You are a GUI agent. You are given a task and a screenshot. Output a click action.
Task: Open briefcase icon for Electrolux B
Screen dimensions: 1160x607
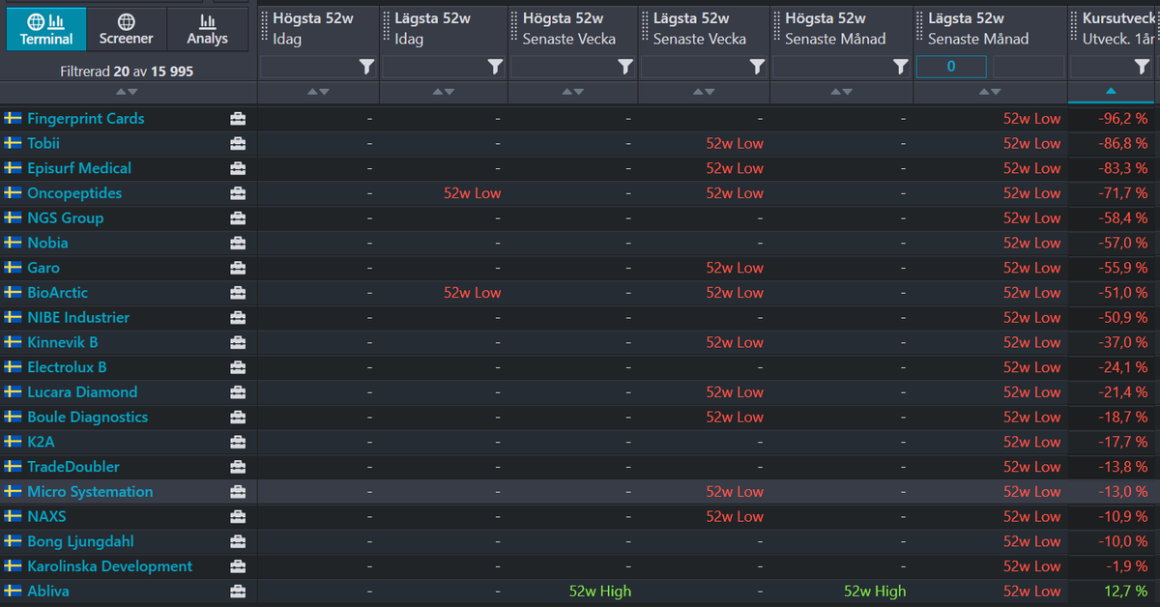pyautogui.click(x=238, y=367)
